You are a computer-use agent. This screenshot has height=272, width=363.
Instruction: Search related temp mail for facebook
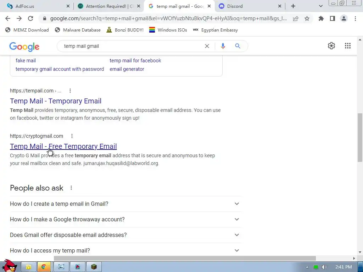point(135,61)
